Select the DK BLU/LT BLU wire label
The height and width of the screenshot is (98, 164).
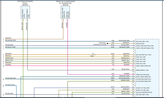click(x=10, y=85)
